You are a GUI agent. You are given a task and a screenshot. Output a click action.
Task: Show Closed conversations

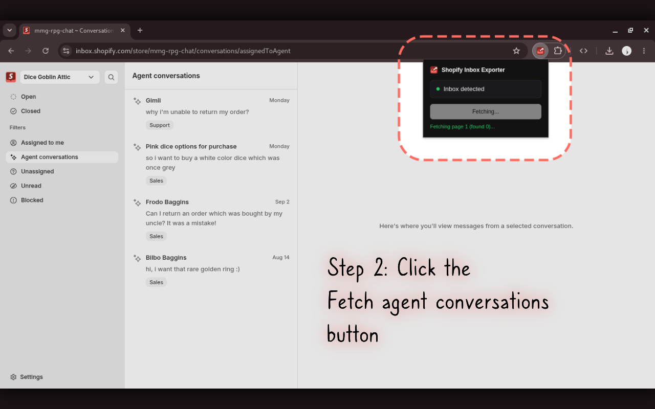click(62, 111)
